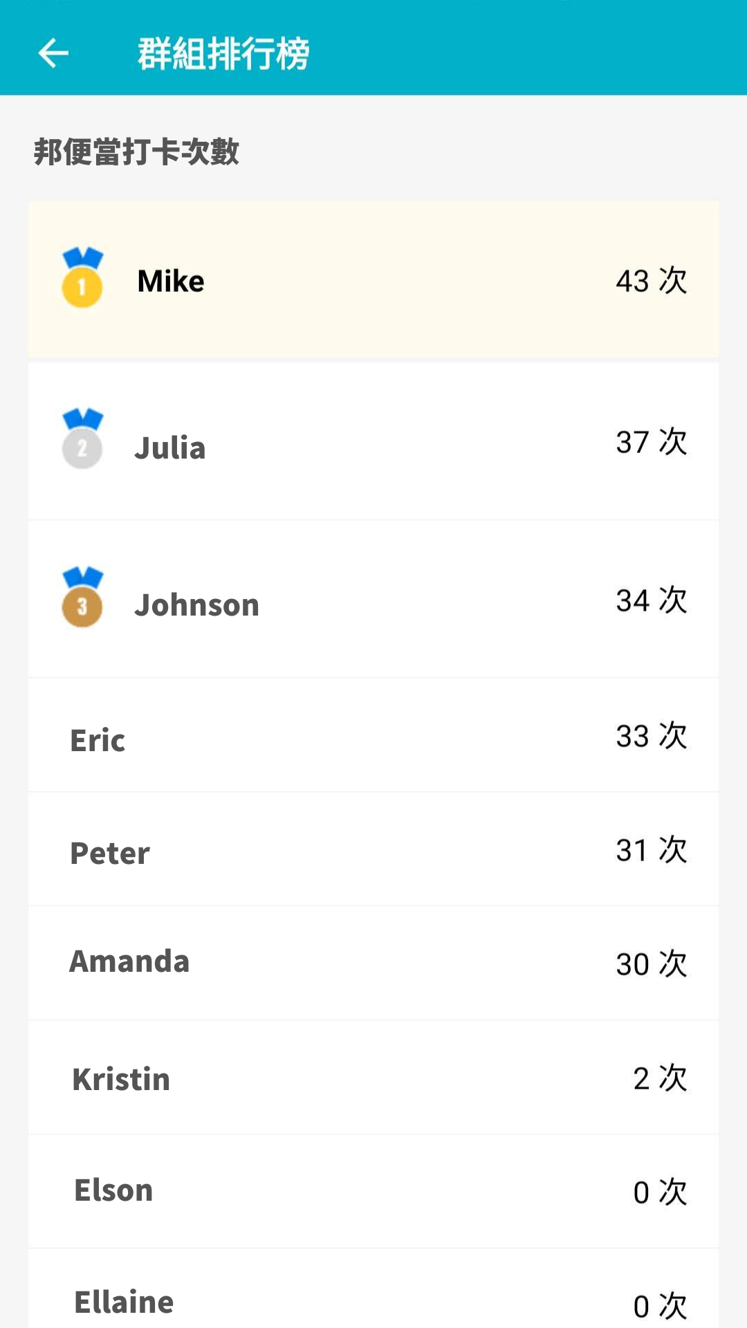
Task: Click Julia's silver second-place medal
Action: (82, 439)
